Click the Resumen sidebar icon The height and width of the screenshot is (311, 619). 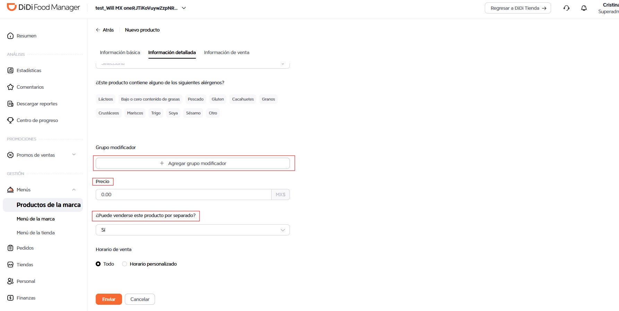tap(10, 36)
